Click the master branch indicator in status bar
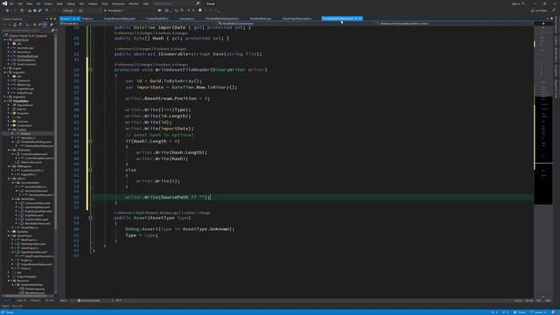Viewport: 560px width, 315px height. 539,312
